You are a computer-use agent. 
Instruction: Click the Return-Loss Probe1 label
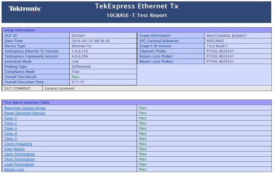point(156,56)
